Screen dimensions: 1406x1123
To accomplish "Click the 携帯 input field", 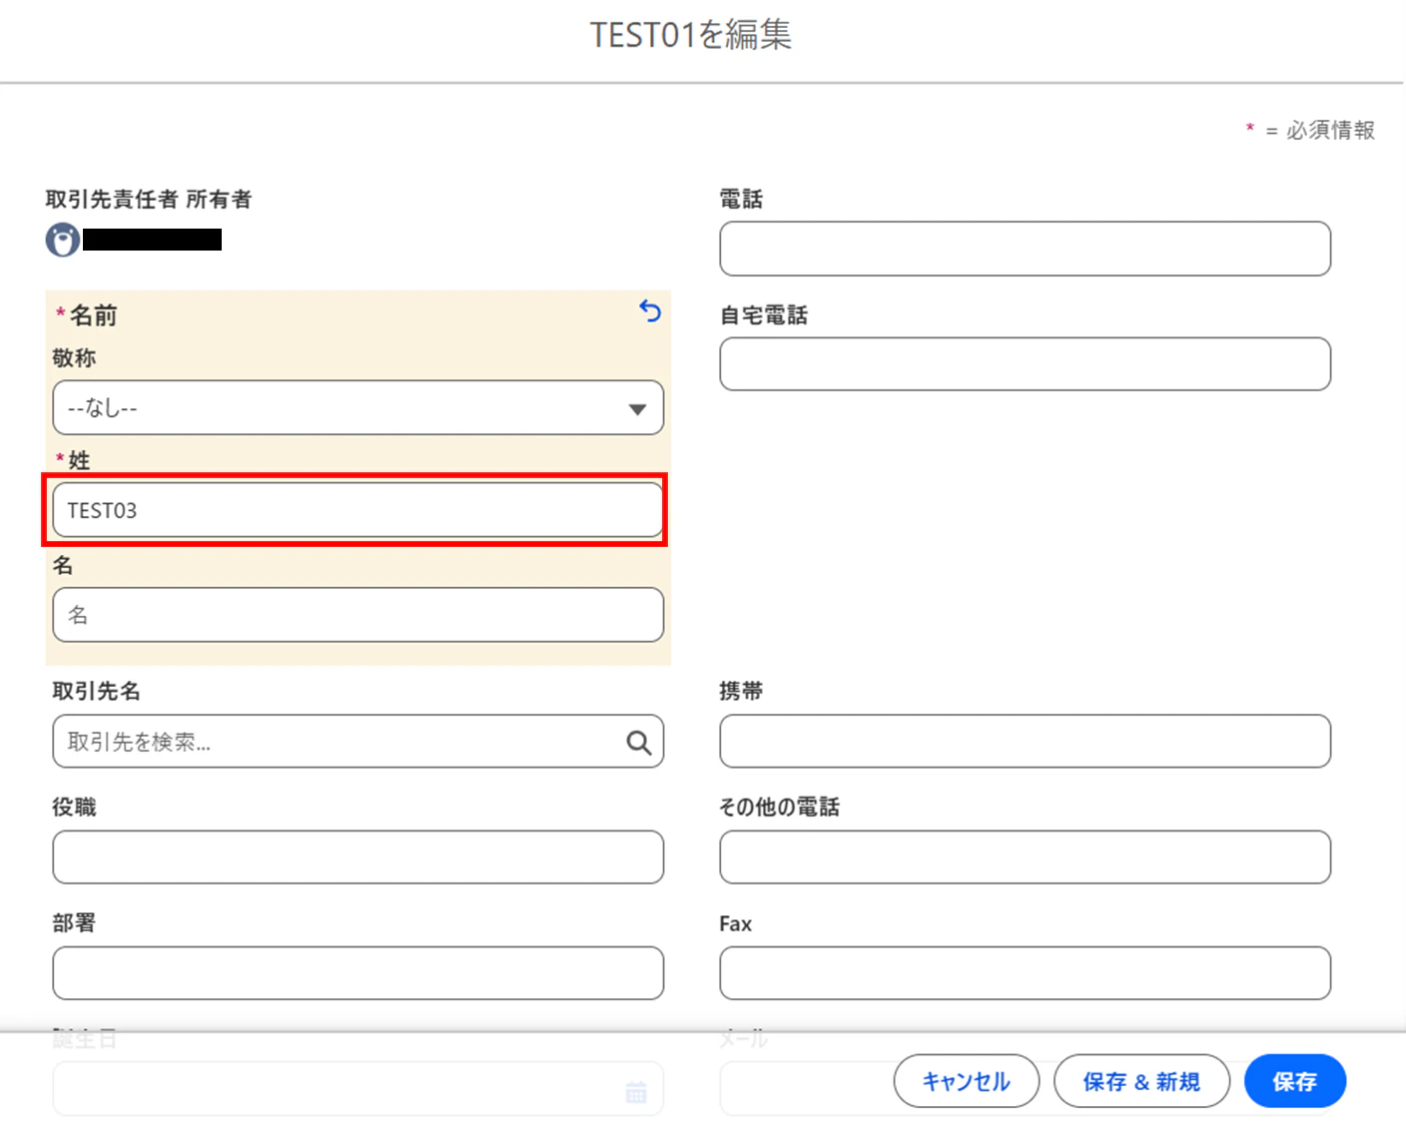I will pyautogui.click(x=1025, y=741).
